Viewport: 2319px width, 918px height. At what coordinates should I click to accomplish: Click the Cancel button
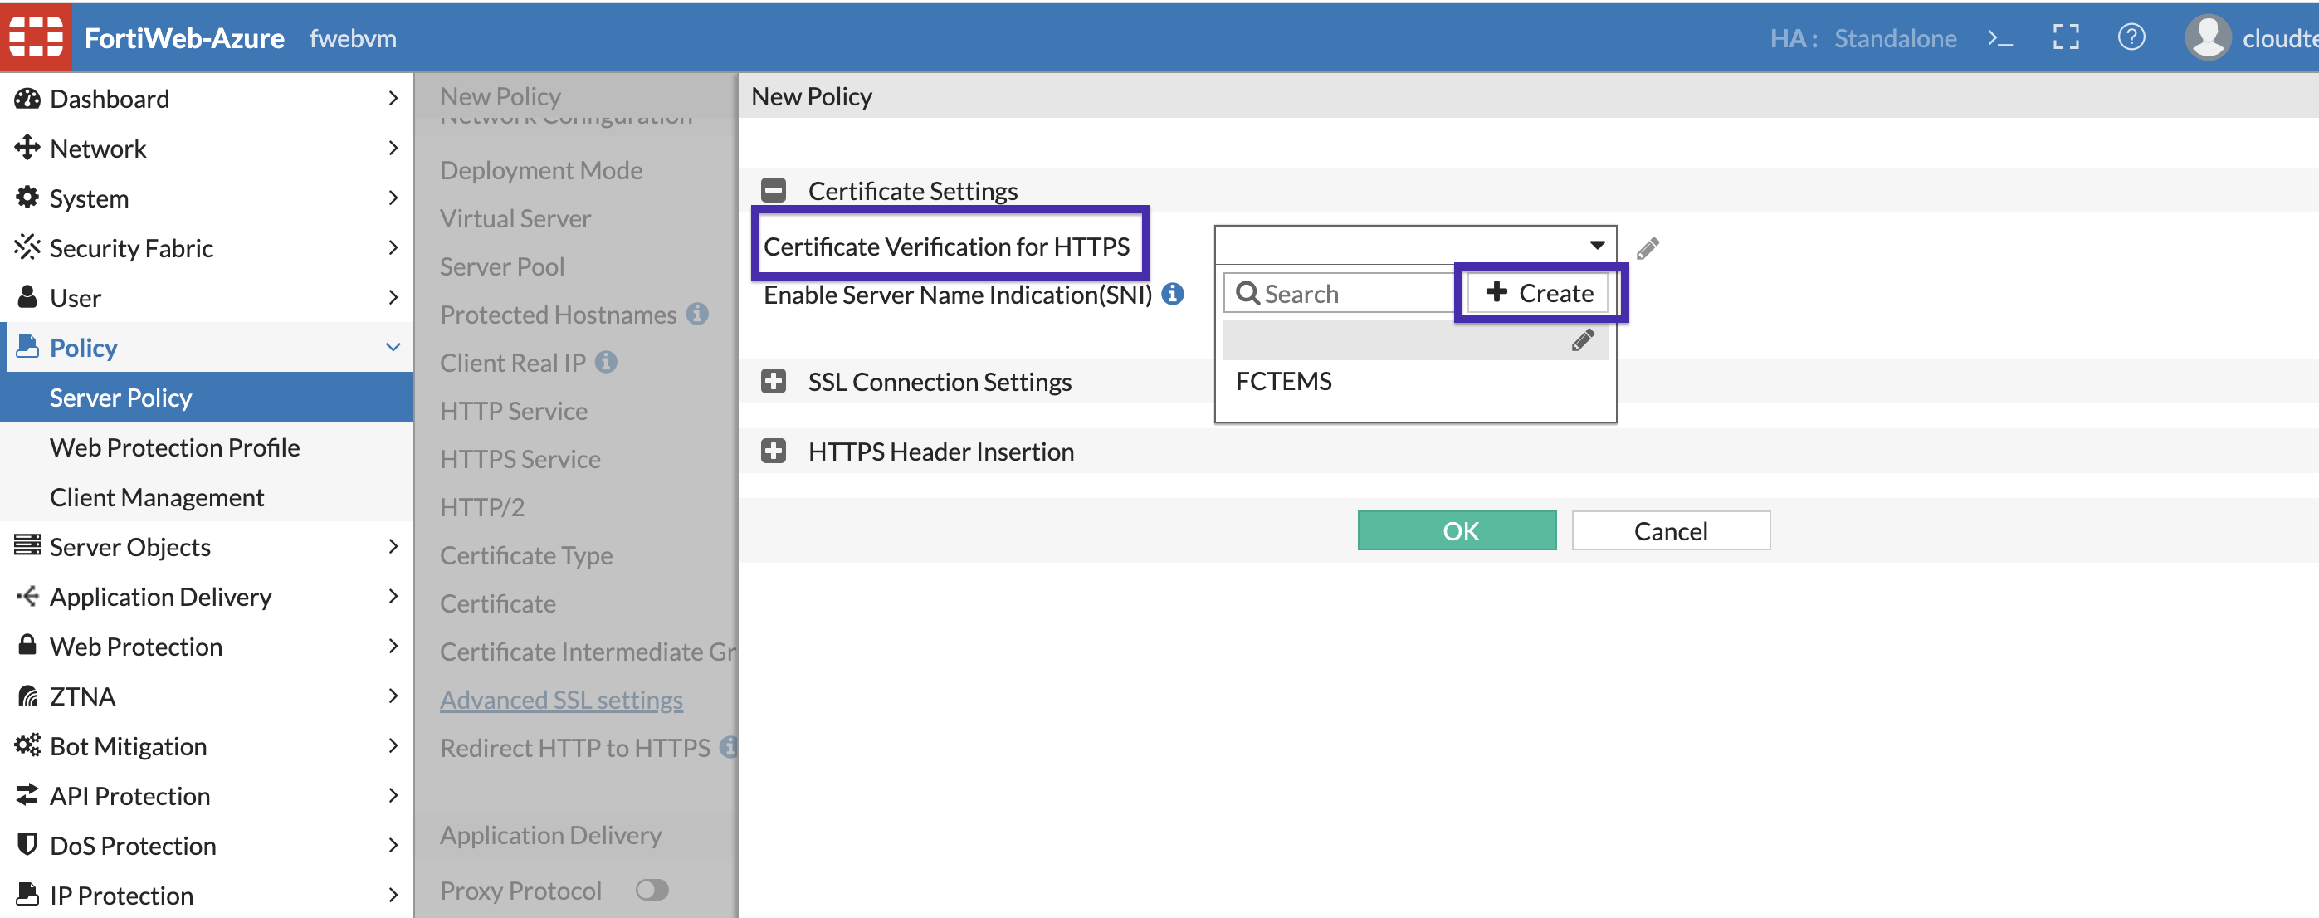point(1671,530)
